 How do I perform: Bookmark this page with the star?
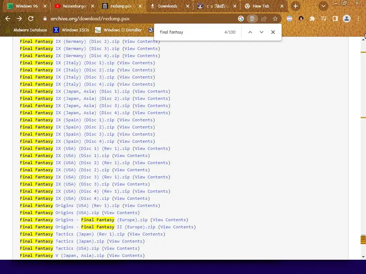(275, 19)
